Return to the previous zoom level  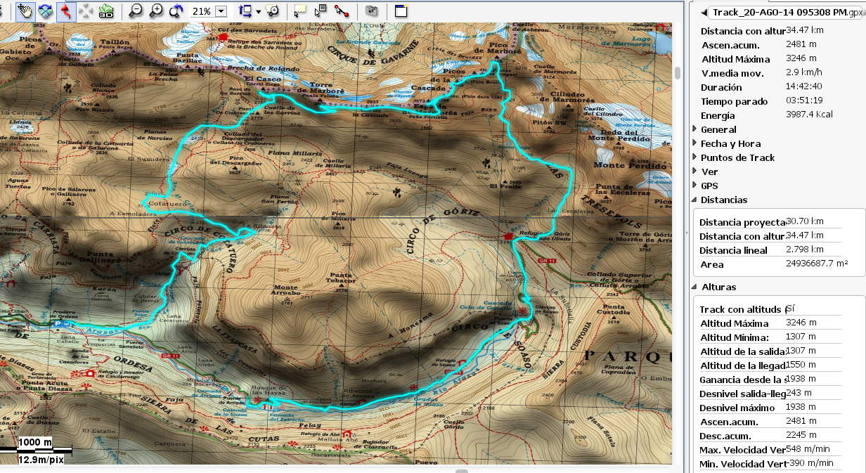(x=176, y=11)
